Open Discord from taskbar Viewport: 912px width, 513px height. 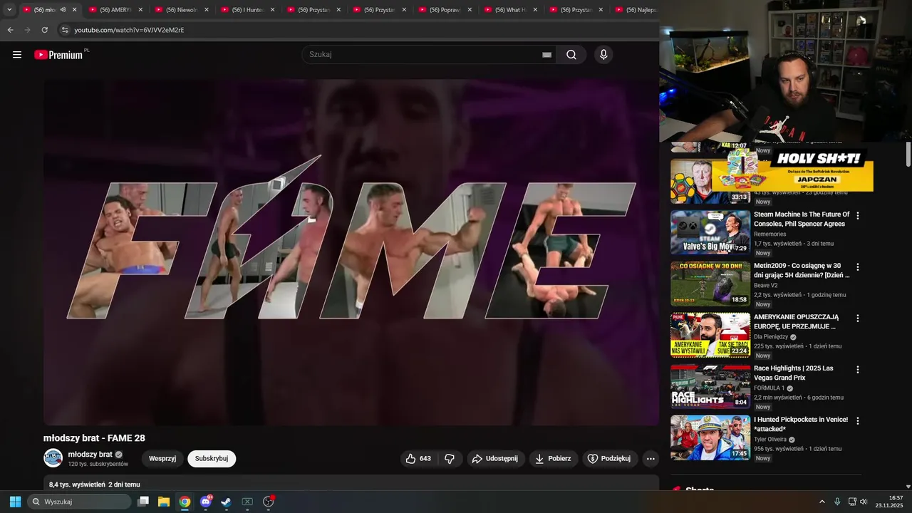tap(206, 502)
